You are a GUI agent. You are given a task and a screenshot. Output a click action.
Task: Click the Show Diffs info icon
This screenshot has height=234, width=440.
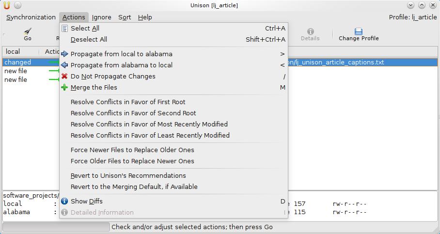pyautogui.click(x=64, y=201)
